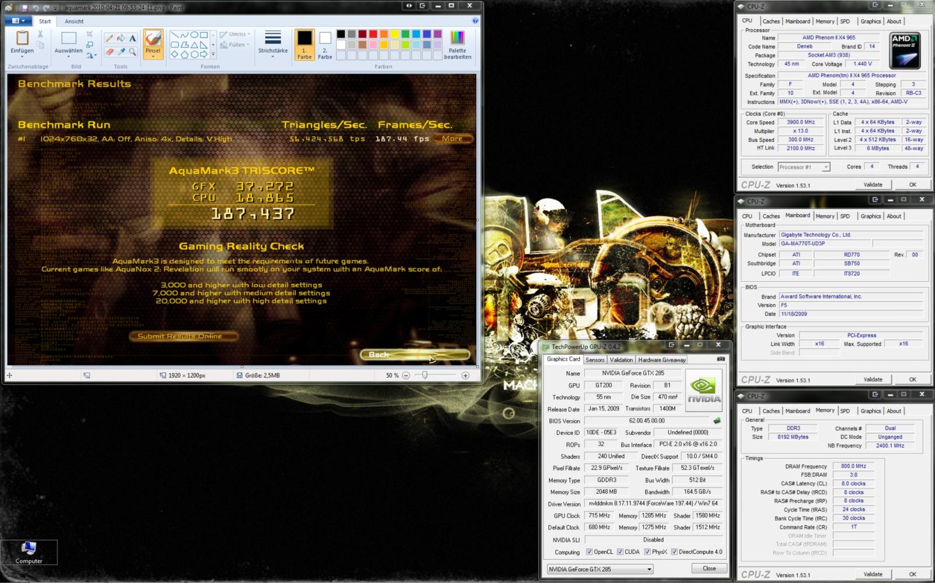Toggle PhysX checkbox in GPU-Z
Image resolution: width=935 pixels, height=583 pixels.
pyautogui.click(x=647, y=551)
